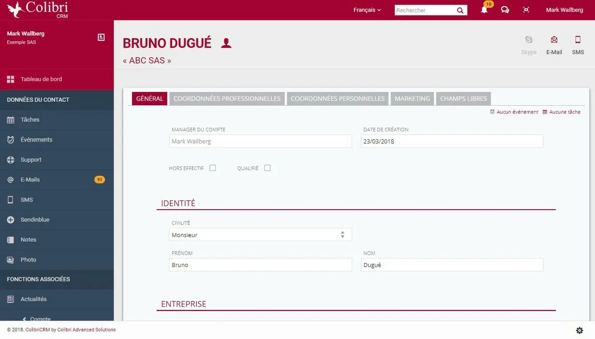Switch to the Général tab
This screenshot has width=595, height=339.
(x=149, y=99)
